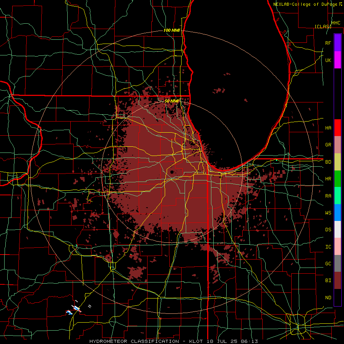Click the RA light green legend swatch
The width and height of the screenshot is (344, 344).
[338, 196]
